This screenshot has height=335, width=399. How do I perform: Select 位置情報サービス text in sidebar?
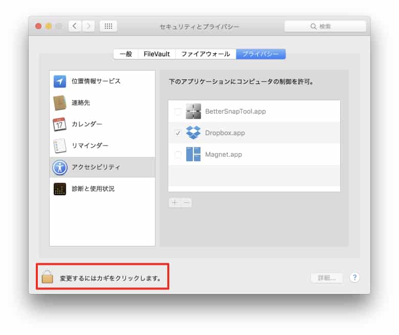[x=96, y=81]
